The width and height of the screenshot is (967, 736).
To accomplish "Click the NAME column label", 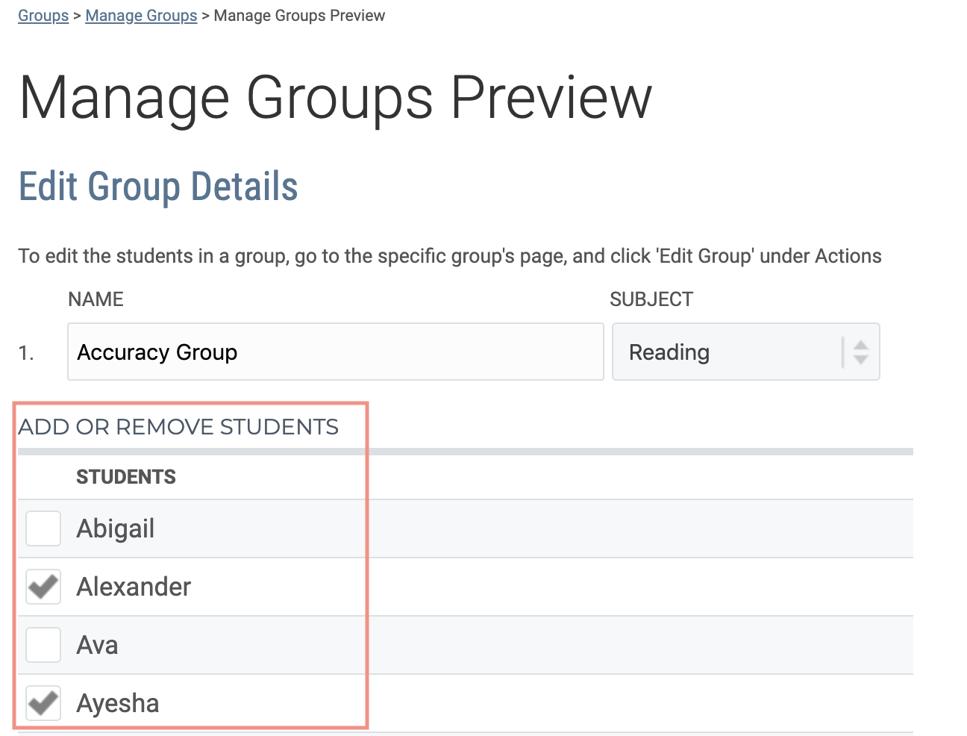I will [x=96, y=299].
